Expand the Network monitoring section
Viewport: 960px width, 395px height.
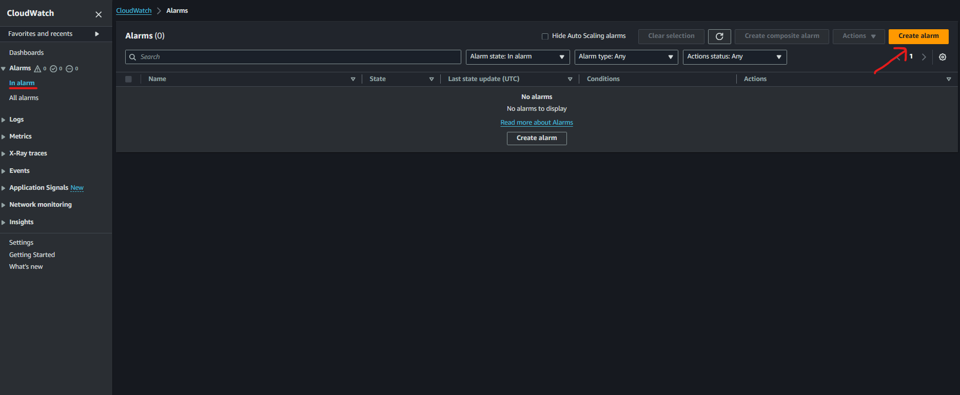[4, 205]
